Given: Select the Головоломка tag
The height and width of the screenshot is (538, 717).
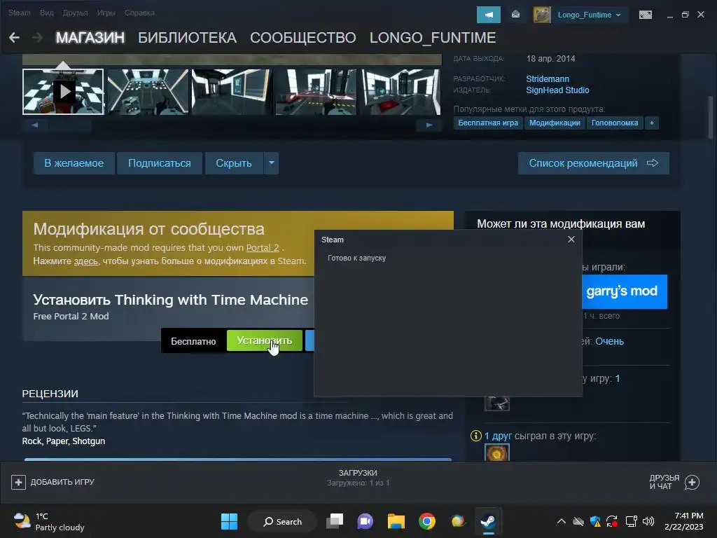Looking at the screenshot, I should click(x=615, y=123).
